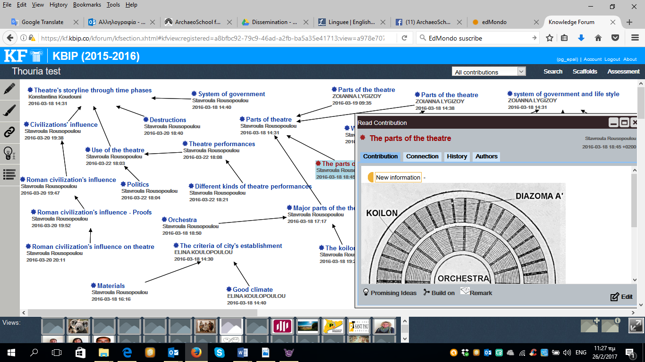Open note Different kinds of theatre performances
The image size is (645, 362).
tap(253, 186)
